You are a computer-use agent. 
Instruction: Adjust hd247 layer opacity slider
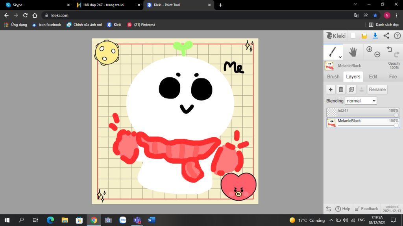396,115
